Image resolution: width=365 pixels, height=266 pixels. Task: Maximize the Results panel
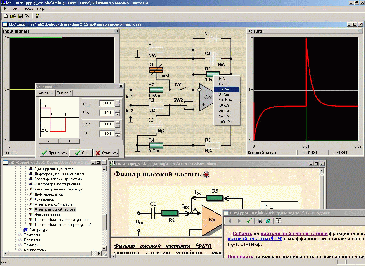point(360,31)
